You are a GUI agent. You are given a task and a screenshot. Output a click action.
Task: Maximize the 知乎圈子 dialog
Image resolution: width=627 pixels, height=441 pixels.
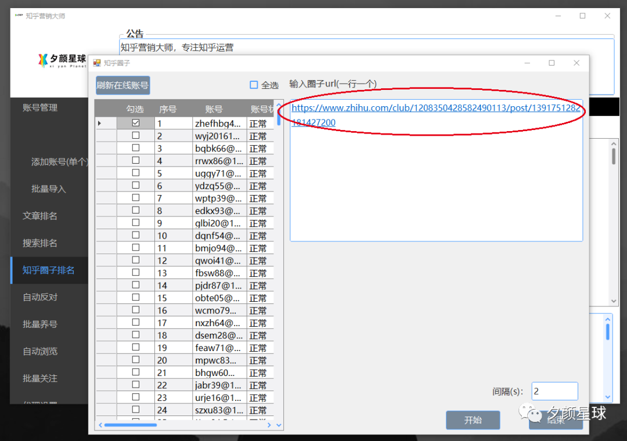[x=552, y=63]
